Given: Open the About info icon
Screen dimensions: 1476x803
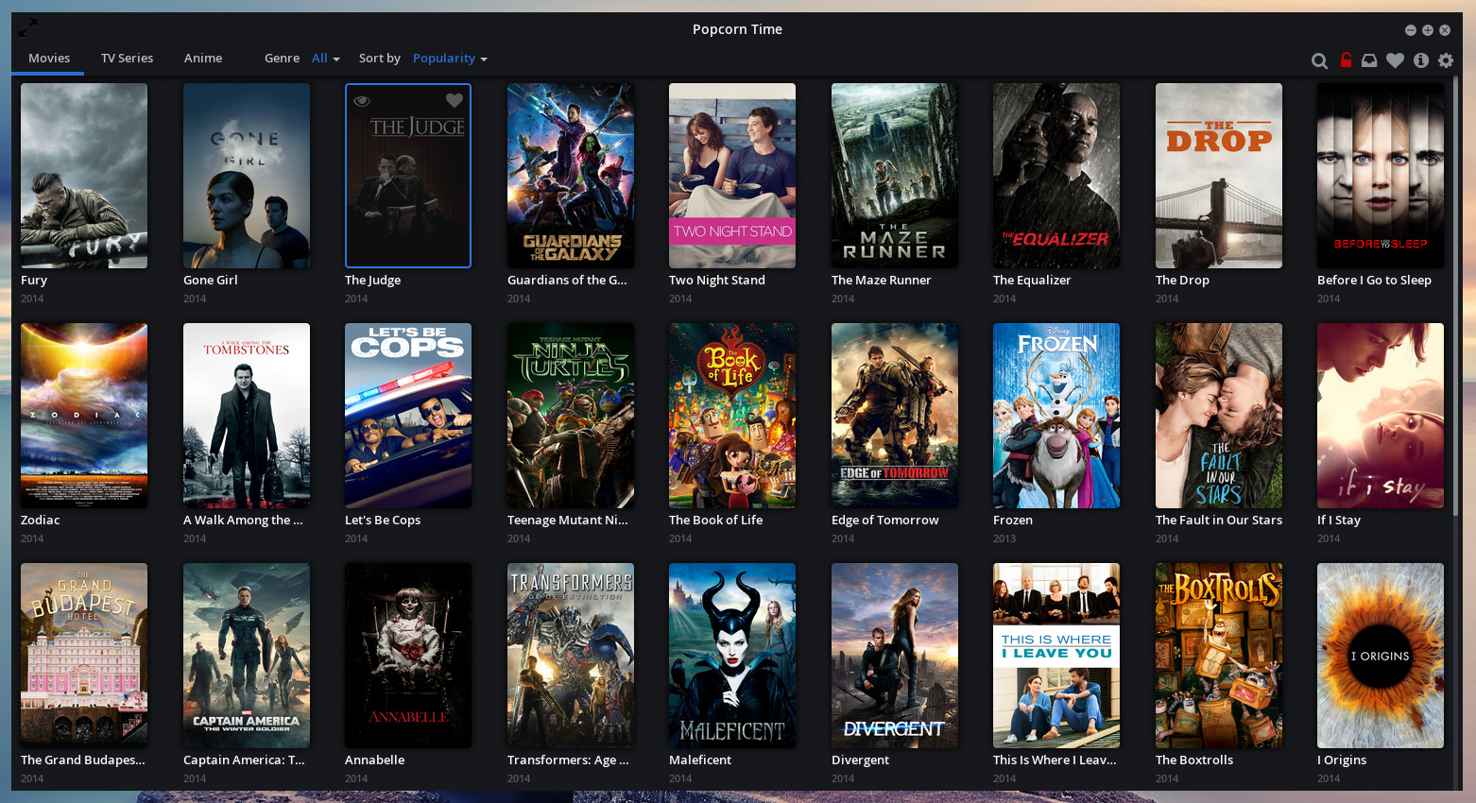Looking at the screenshot, I should (1421, 60).
